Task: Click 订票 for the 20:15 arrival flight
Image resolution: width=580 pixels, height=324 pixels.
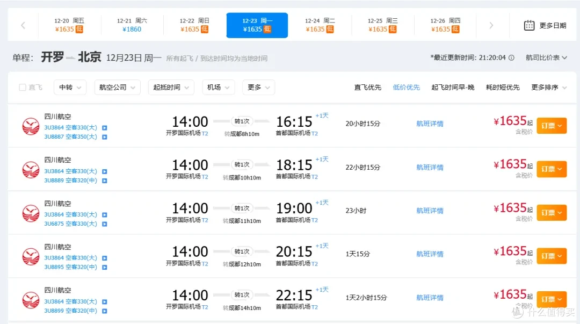Action: pos(552,256)
